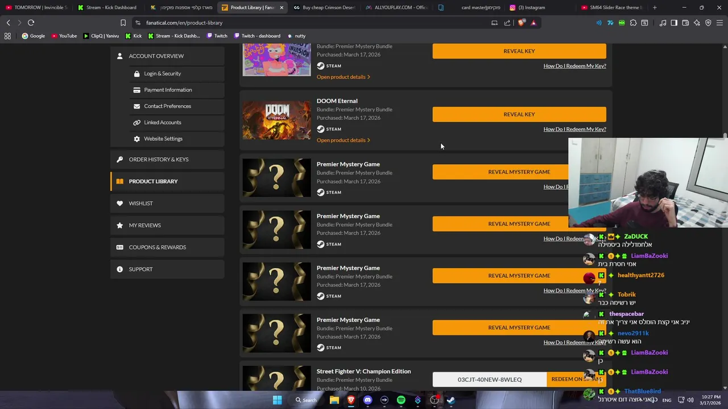
Task: Click the Order History key icon
Action: (119, 159)
